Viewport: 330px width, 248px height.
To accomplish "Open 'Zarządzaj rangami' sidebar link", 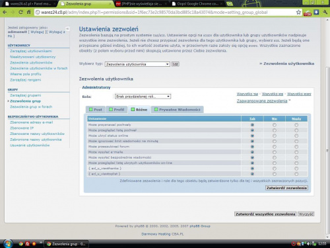I will [26, 79].
